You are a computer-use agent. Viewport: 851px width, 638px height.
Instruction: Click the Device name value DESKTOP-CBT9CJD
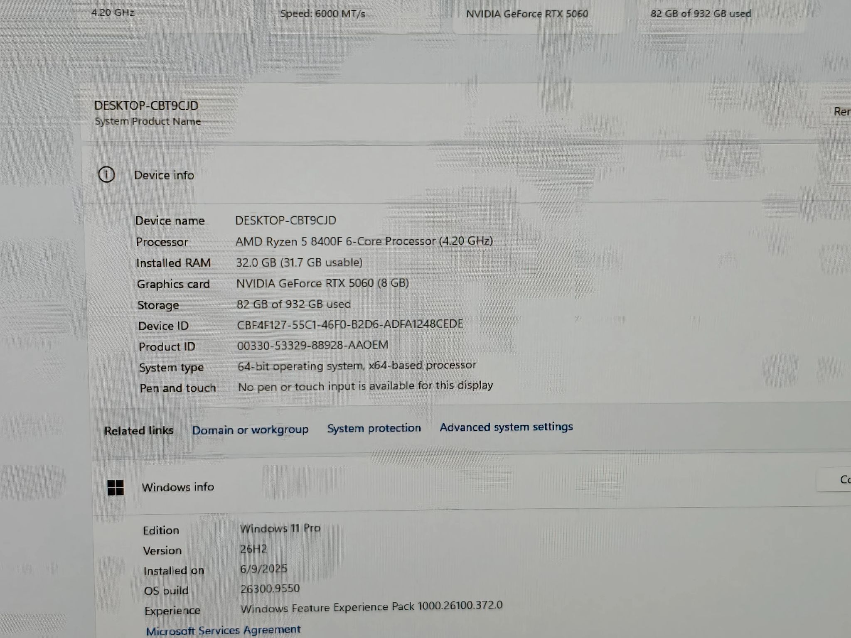pyautogui.click(x=286, y=220)
